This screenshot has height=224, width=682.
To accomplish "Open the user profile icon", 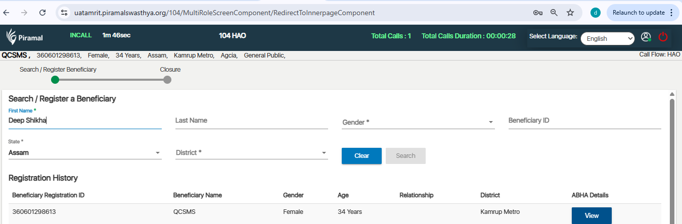I will click(646, 37).
